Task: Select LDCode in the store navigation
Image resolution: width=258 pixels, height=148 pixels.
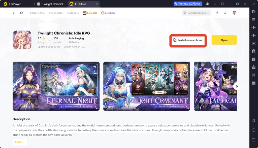Action: 90,13
